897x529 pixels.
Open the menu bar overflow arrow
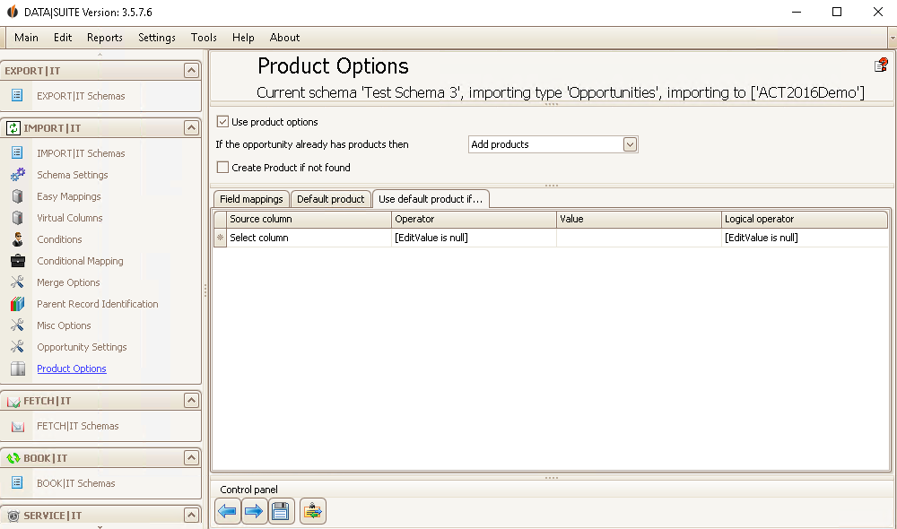[x=893, y=38]
